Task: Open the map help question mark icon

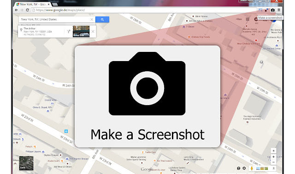Action: coord(239,168)
